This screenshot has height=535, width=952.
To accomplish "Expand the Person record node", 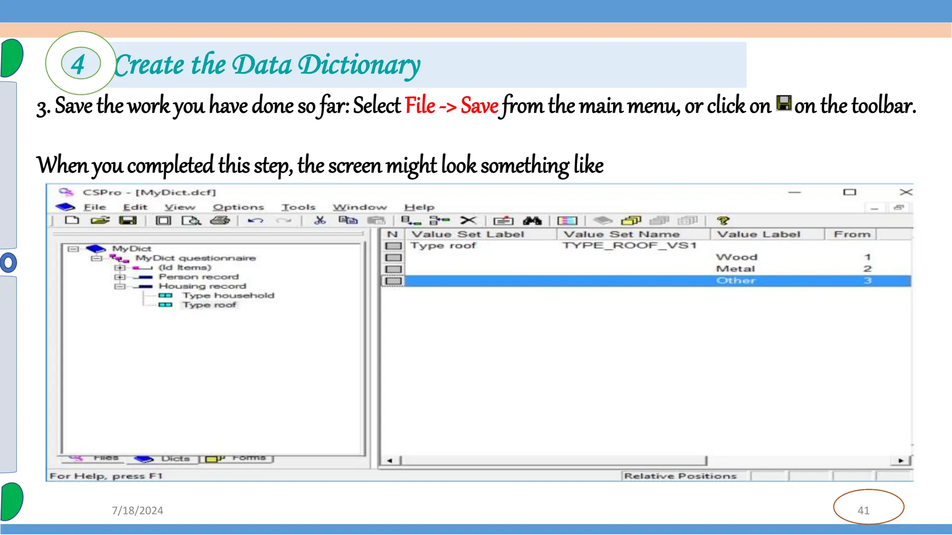I will pos(120,277).
